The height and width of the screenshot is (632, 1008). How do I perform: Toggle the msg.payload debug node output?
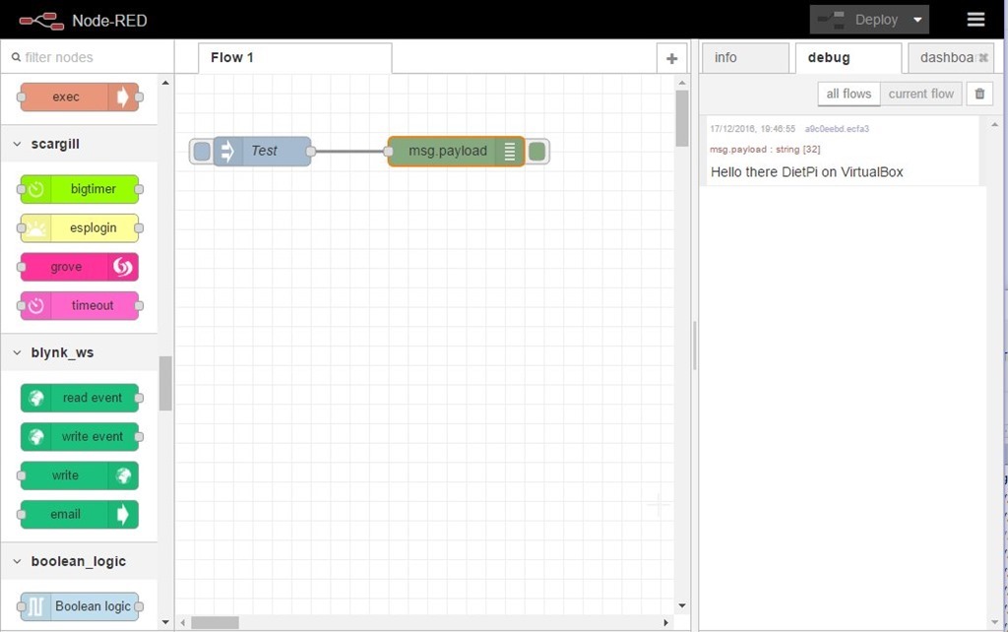point(537,151)
